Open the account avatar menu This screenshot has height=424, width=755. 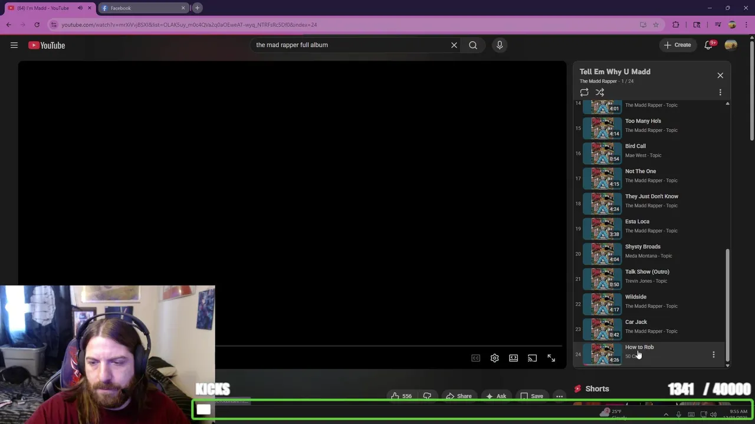[731, 45]
